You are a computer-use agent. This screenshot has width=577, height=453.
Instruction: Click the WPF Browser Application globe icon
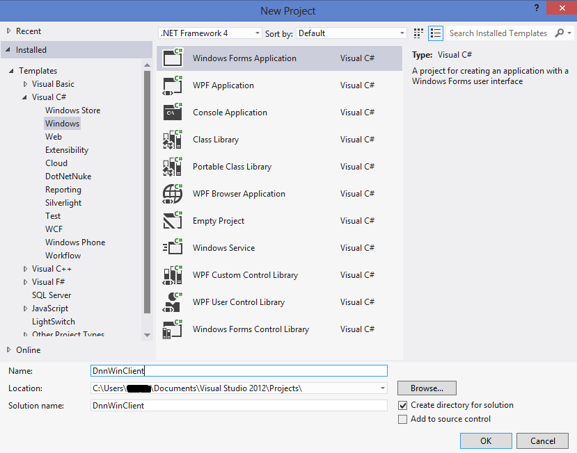(173, 194)
